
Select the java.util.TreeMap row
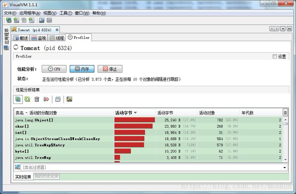tap(148, 157)
